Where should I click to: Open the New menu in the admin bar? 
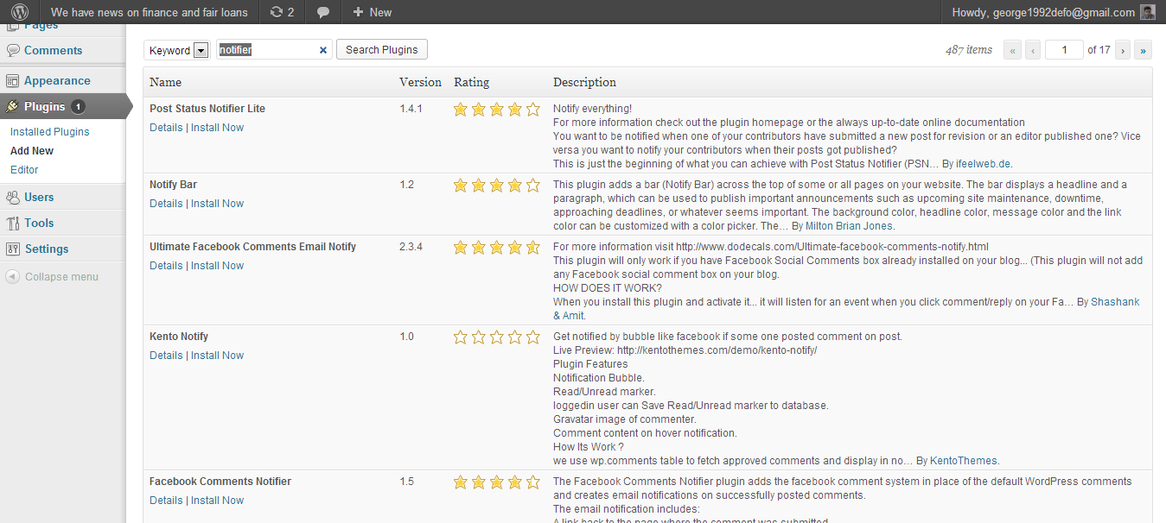(x=372, y=12)
